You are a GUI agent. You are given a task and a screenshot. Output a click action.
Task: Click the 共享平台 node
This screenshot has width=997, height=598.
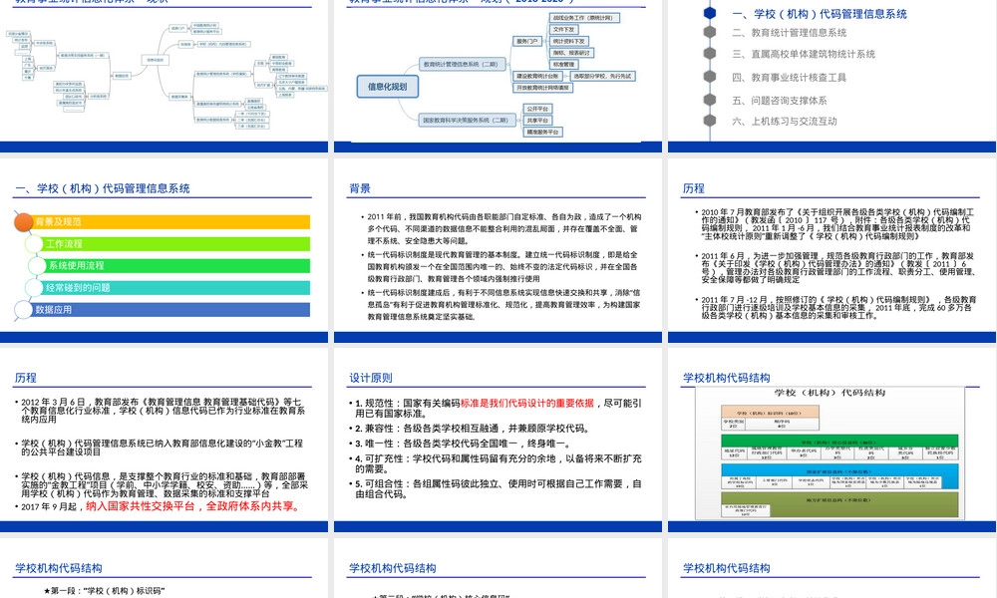tap(537, 121)
